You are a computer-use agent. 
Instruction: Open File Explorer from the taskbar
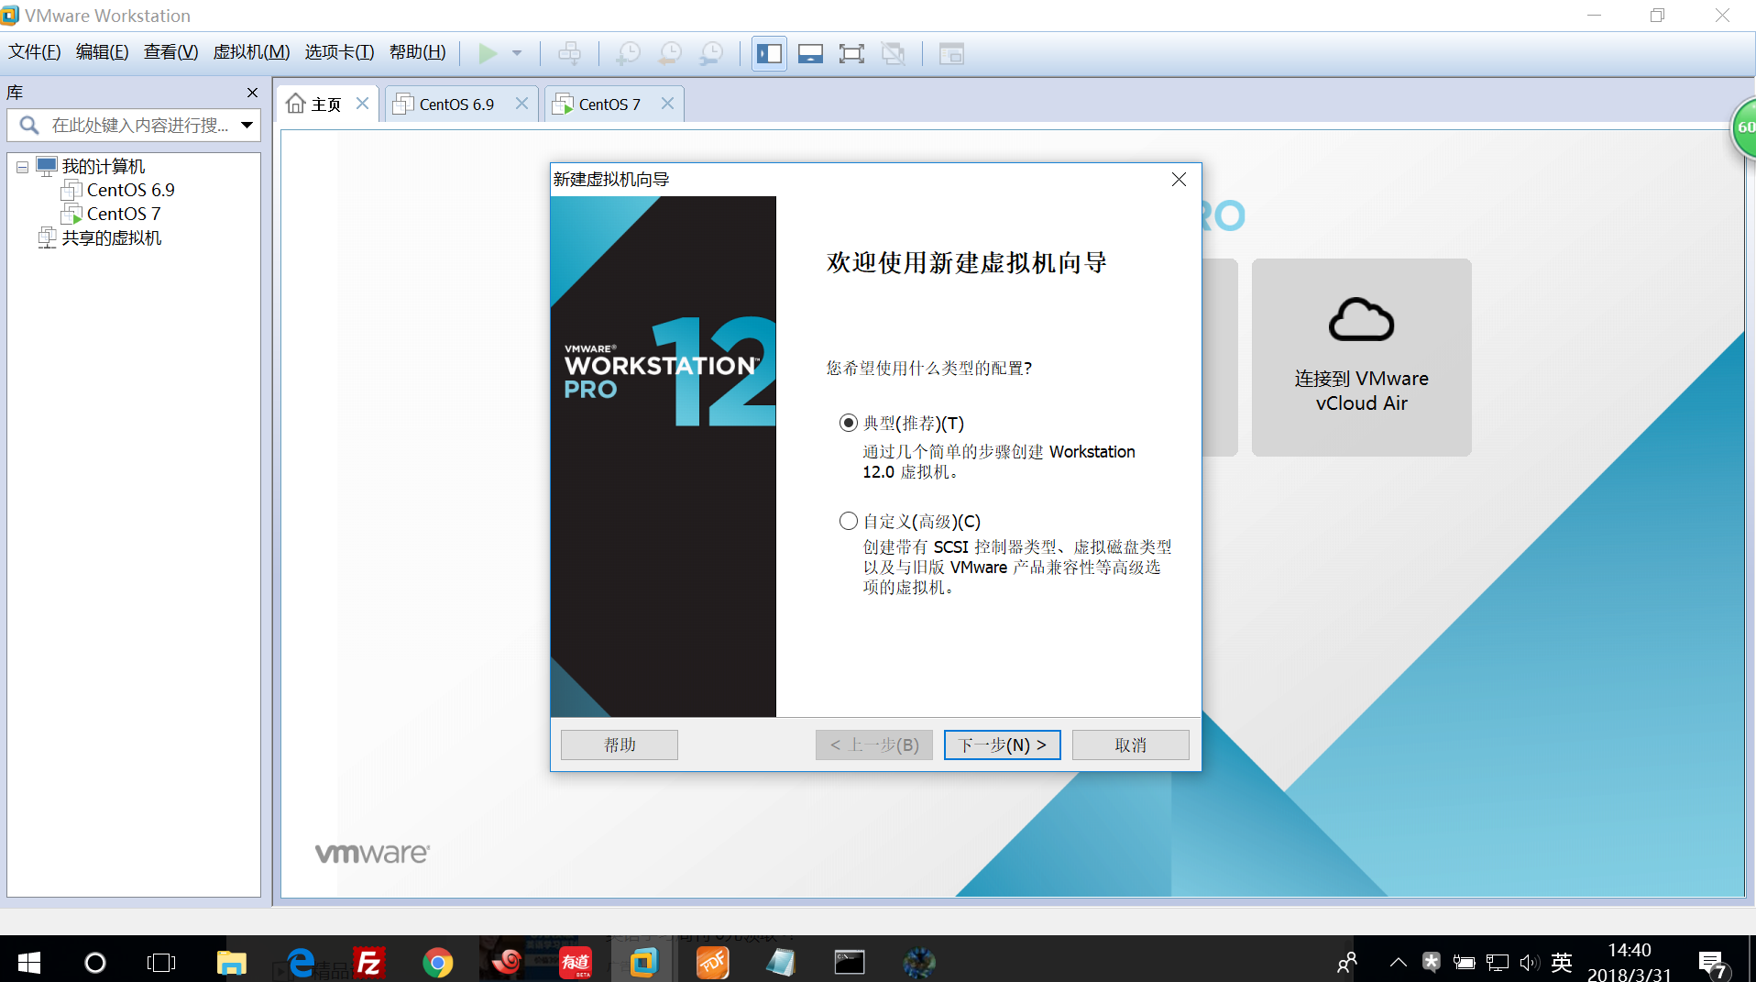click(232, 962)
